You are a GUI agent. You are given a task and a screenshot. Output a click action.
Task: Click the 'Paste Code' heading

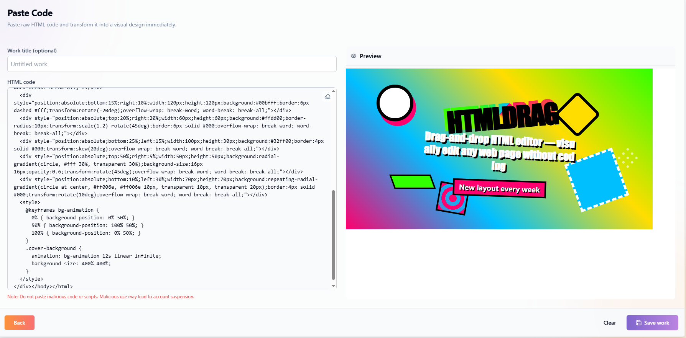30,13
